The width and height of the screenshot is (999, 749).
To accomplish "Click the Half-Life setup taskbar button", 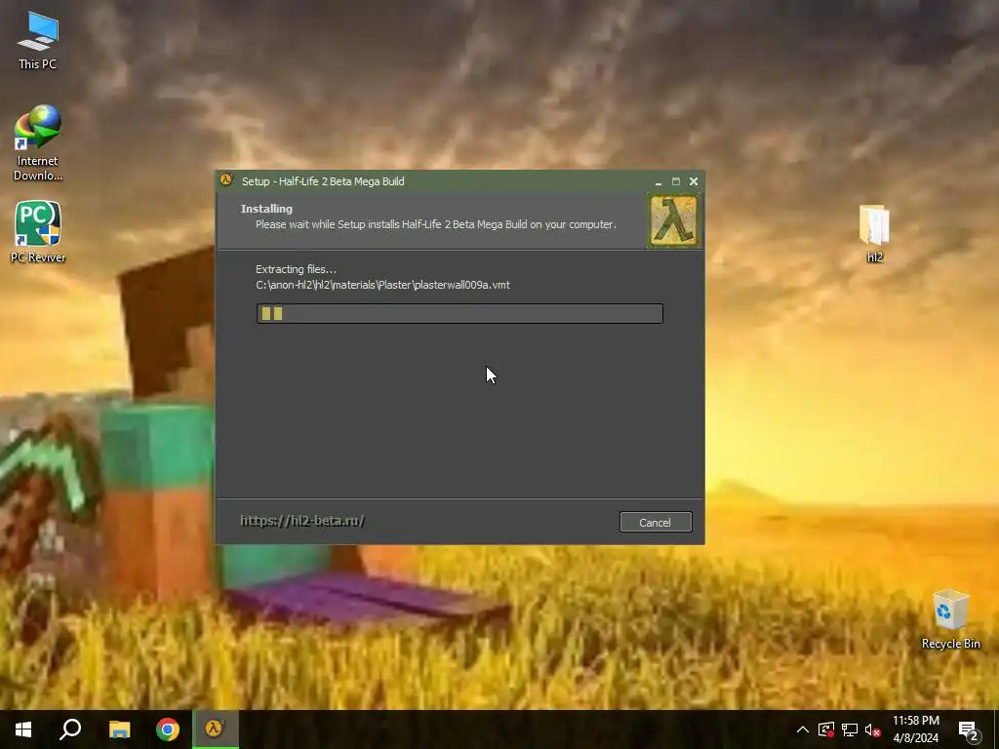I will 216,729.
